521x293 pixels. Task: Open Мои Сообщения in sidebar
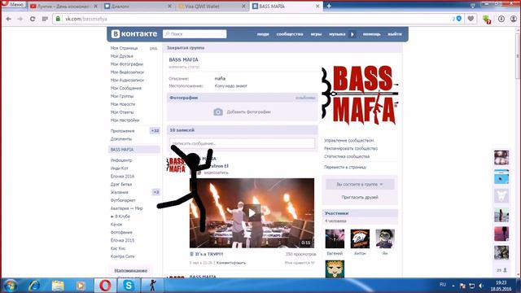click(126, 88)
